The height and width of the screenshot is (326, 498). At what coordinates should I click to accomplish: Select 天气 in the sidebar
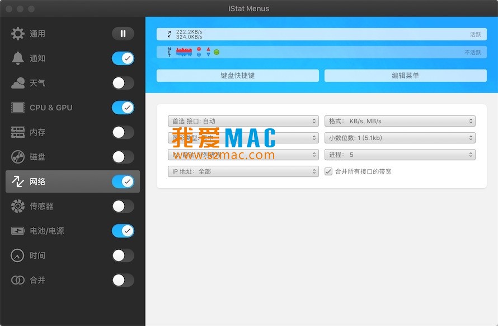37,83
